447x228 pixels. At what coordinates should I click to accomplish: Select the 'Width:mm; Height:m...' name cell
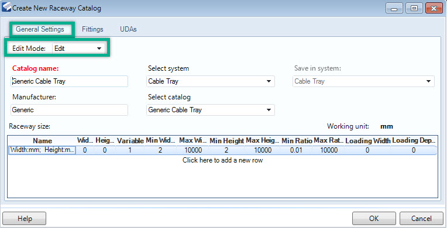(x=42, y=150)
